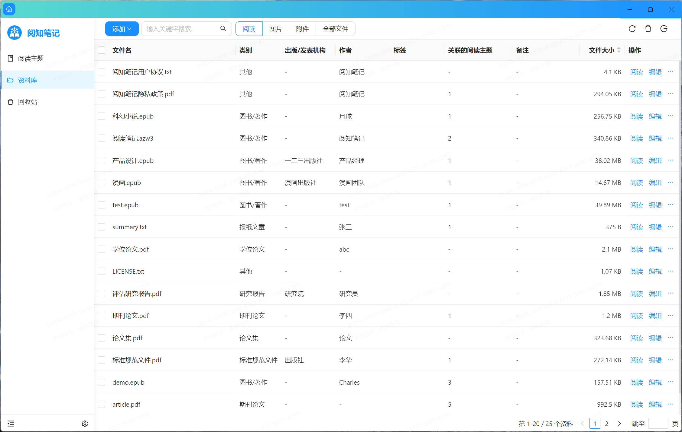Check the box for article.pdf
The height and width of the screenshot is (432, 682).
pos(102,404)
